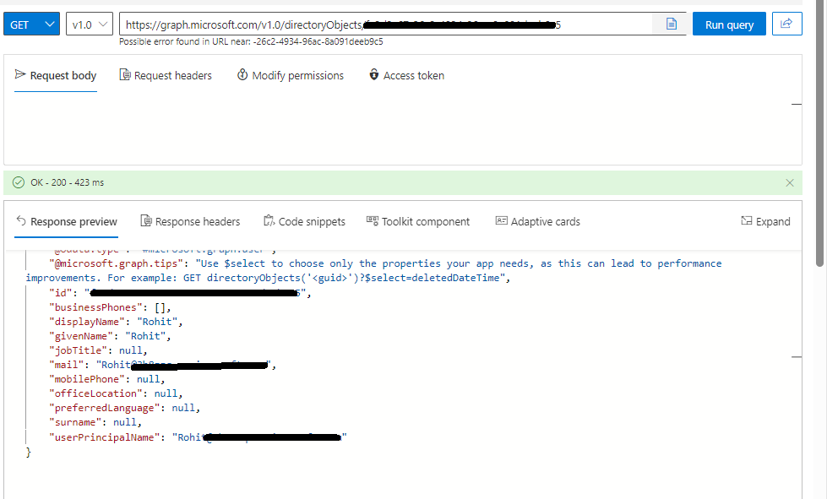
Task: Open the GET request method dropdown
Action: click(31, 24)
